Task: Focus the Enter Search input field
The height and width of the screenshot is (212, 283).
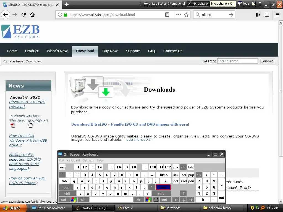Action: (237, 61)
